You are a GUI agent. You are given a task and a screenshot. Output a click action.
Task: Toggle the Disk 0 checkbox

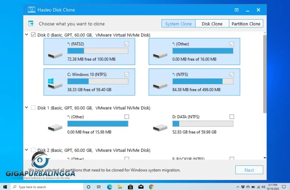[x=33, y=35]
